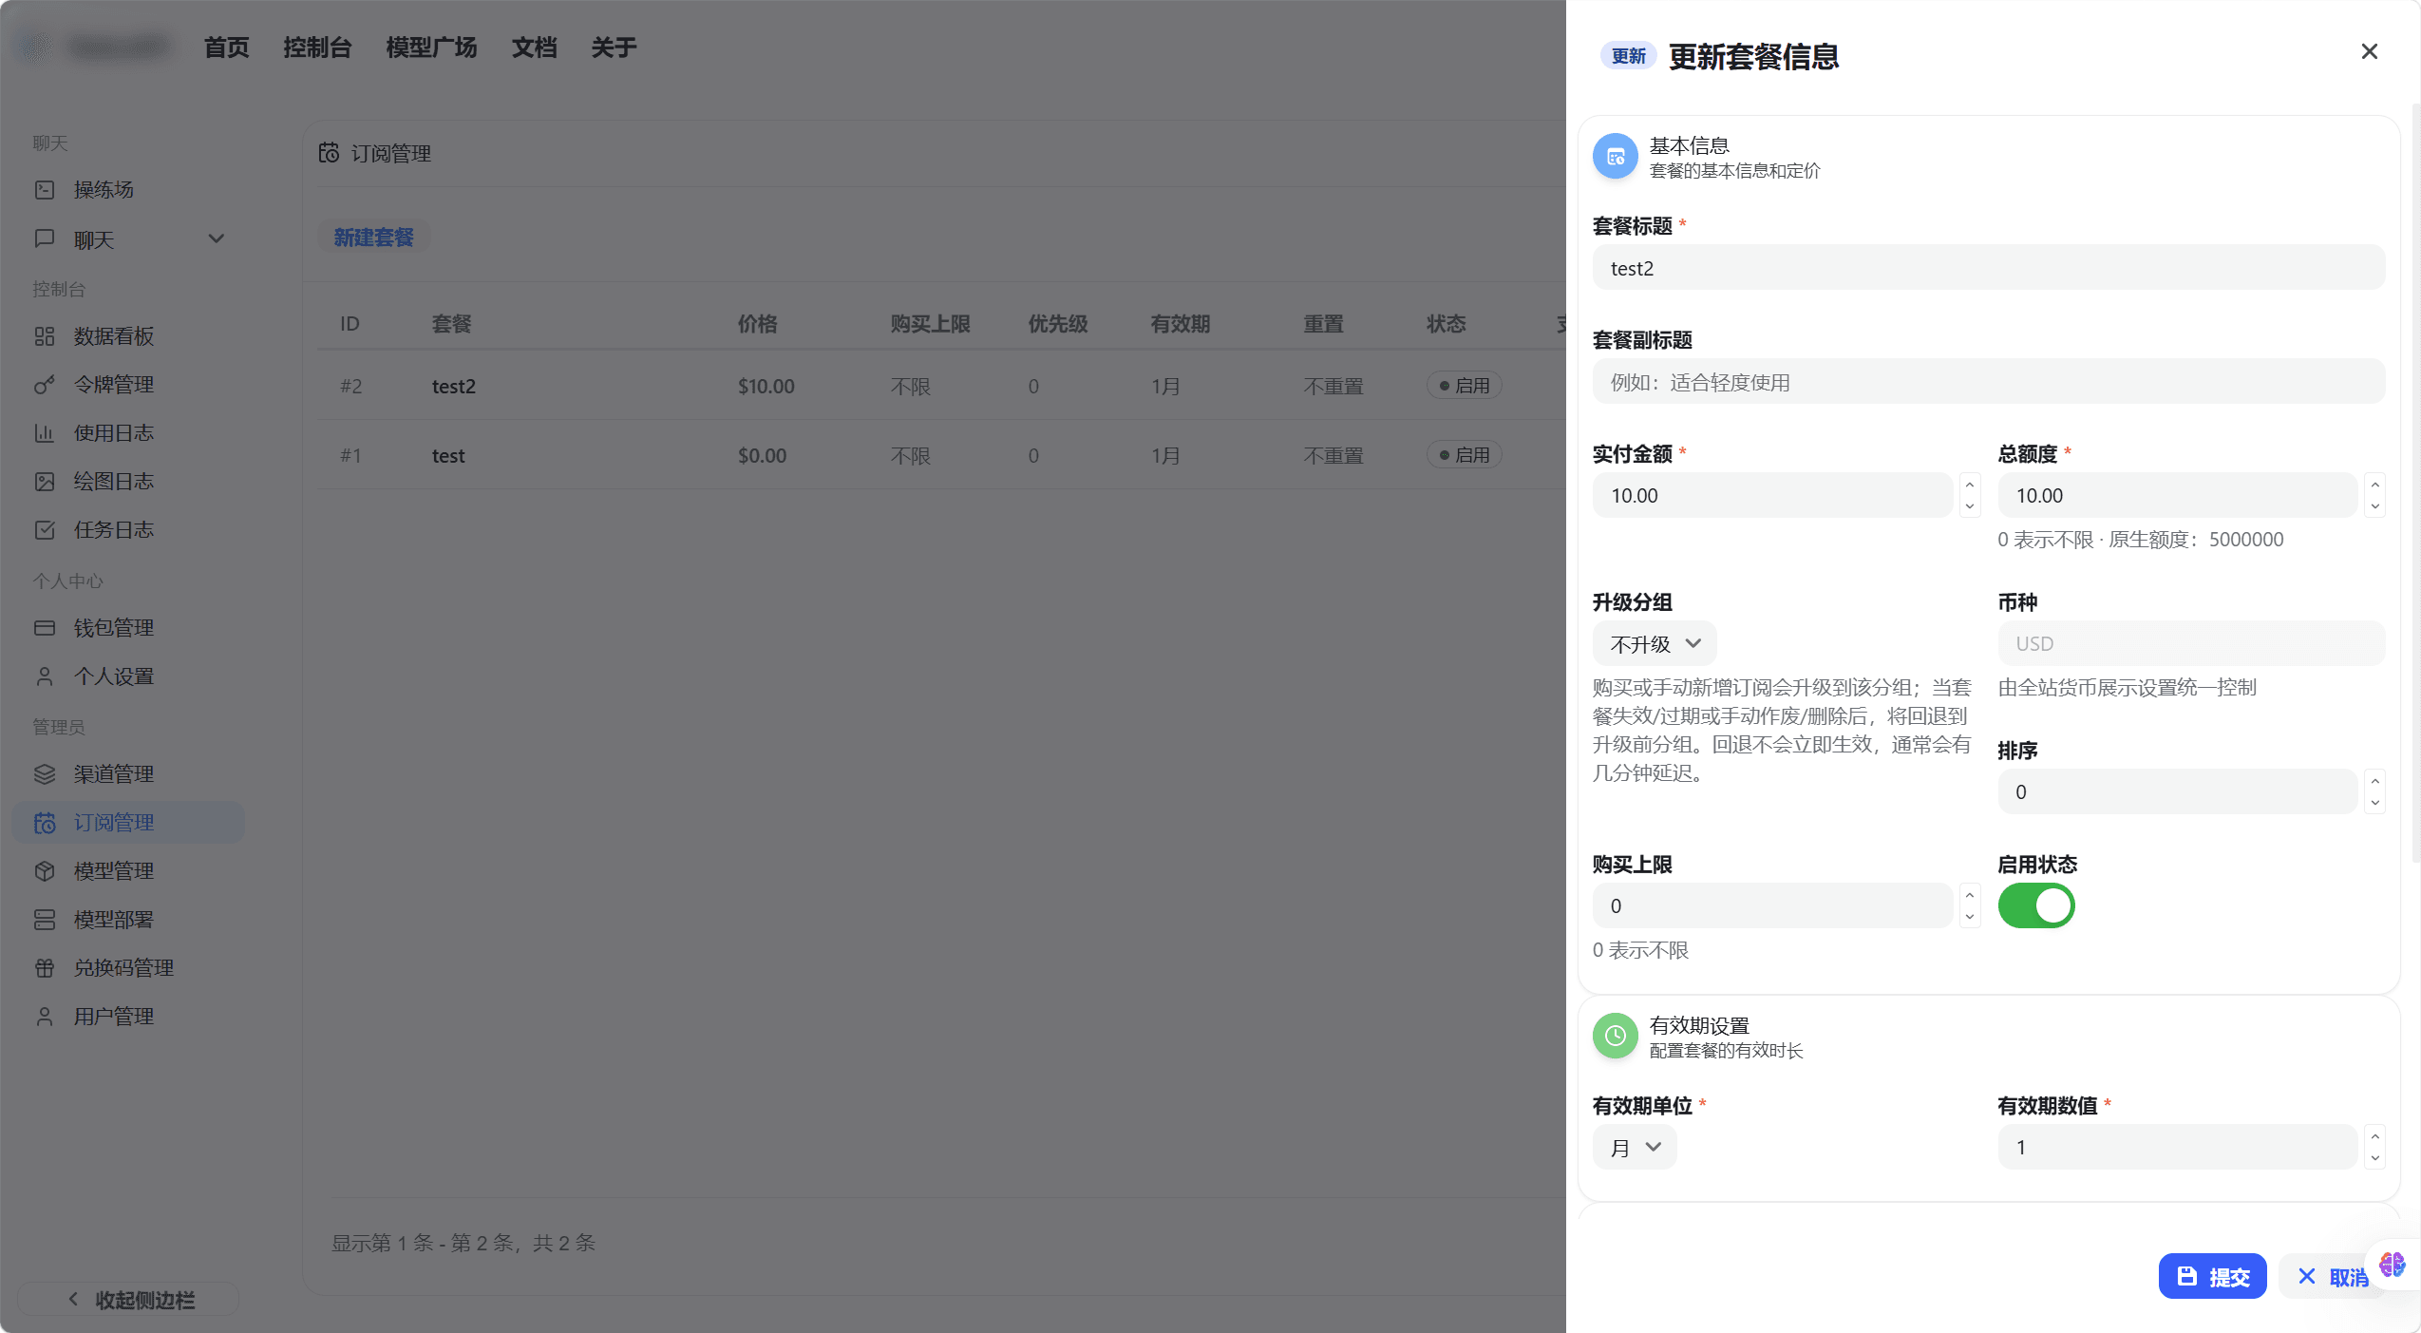This screenshot has width=2421, height=1333.
Task: Open the 升级分组 不升级 dropdown
Action: (1652, 643)
